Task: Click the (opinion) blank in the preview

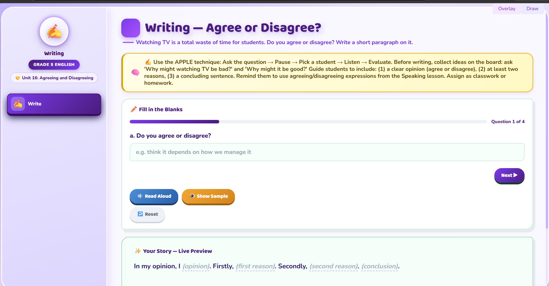Action: [196, 266]
